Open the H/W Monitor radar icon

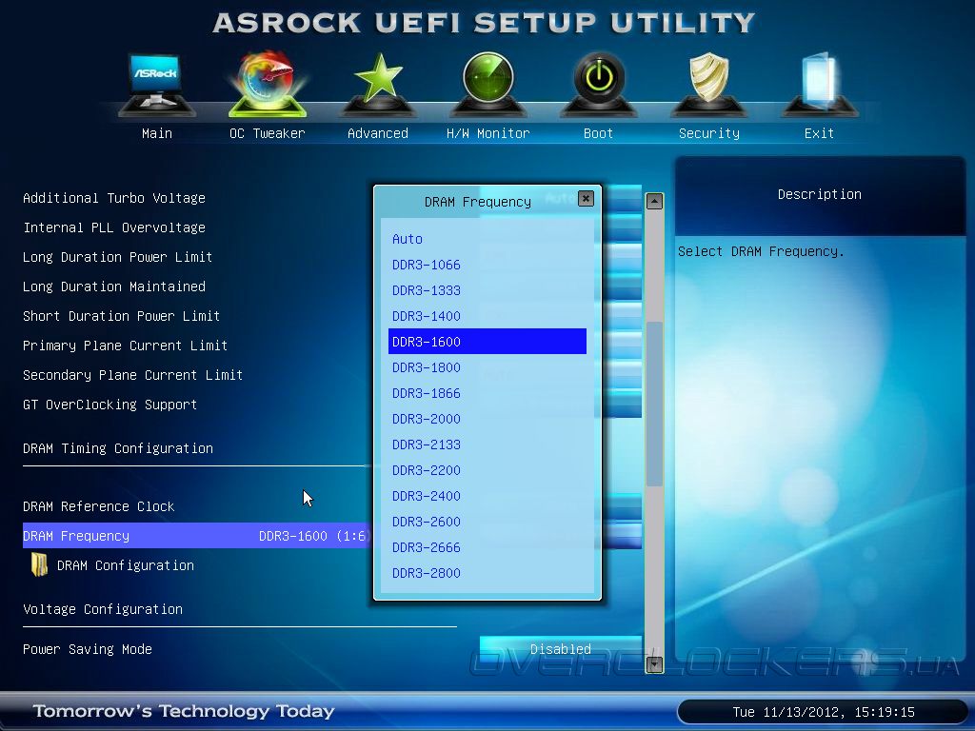pyautogui.click(x=488, y=84)
